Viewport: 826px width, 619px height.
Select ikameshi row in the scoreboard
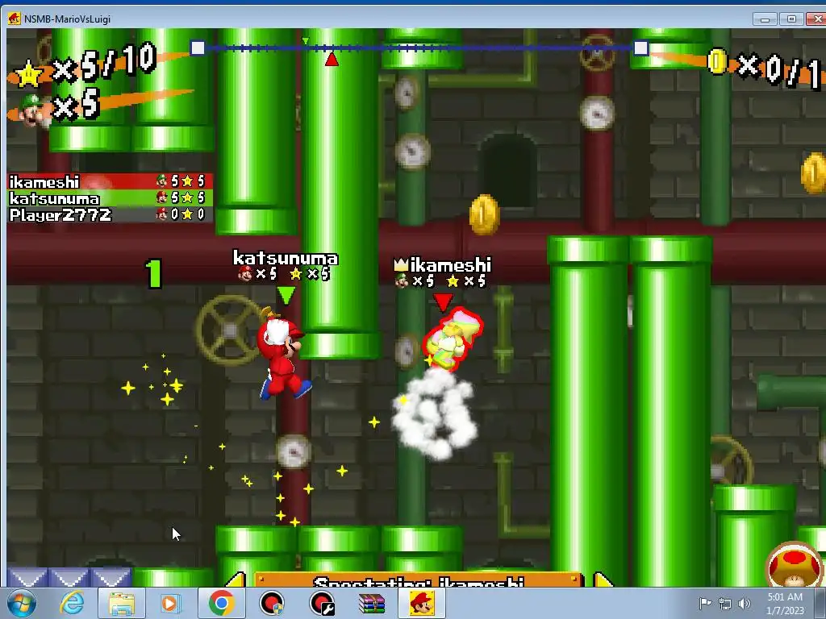point(110,181)
